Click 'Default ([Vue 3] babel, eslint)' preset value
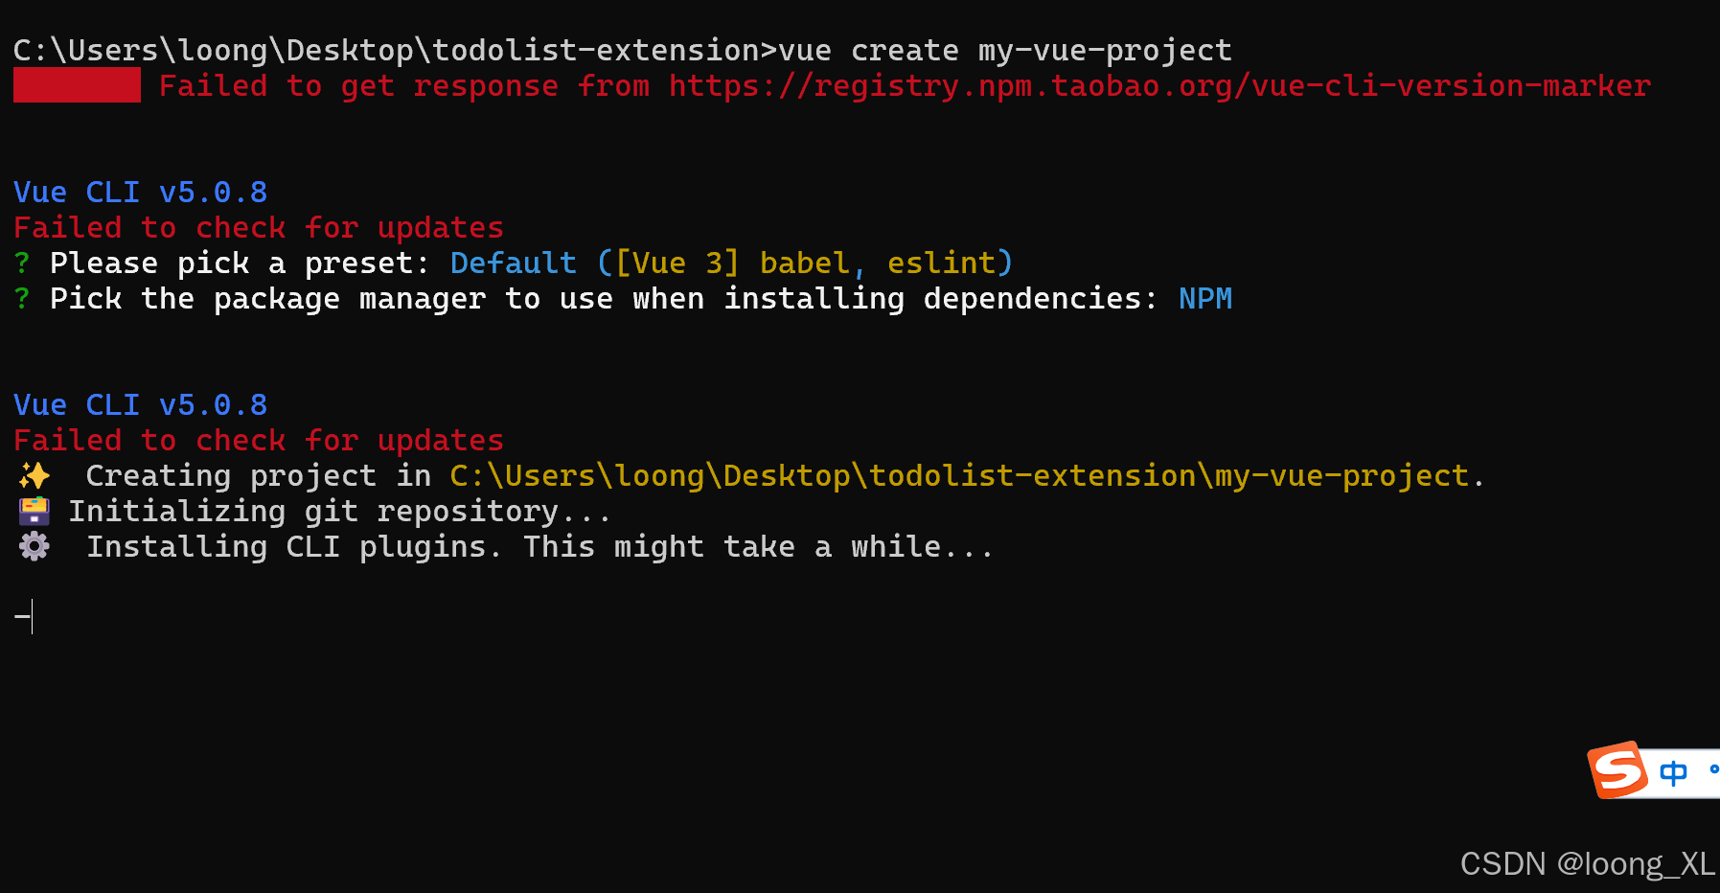 point(732,263)
